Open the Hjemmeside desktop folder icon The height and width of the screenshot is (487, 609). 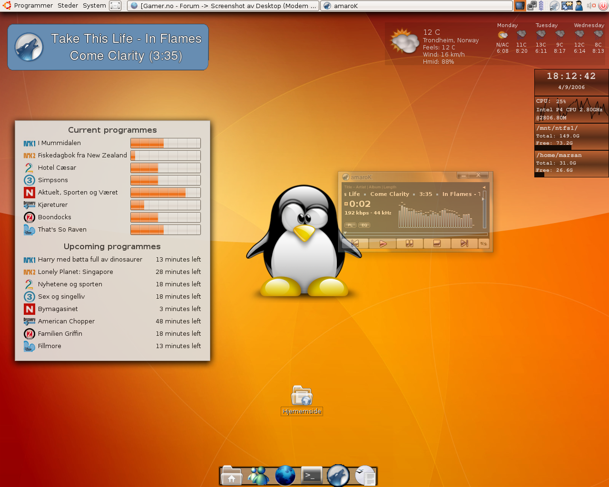302,396
